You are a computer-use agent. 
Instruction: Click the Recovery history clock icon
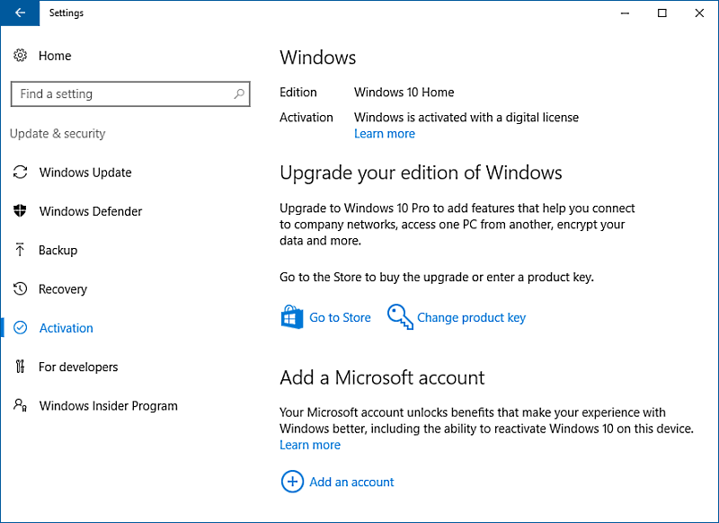click(20, 289)
